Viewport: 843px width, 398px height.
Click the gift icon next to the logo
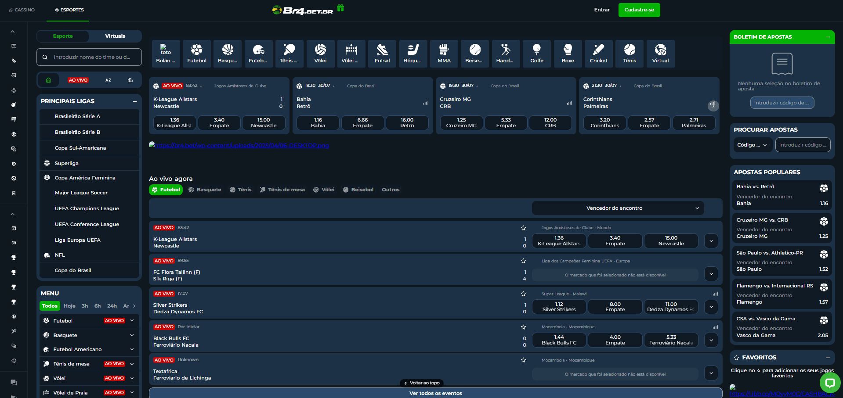(x=340, y=8)
